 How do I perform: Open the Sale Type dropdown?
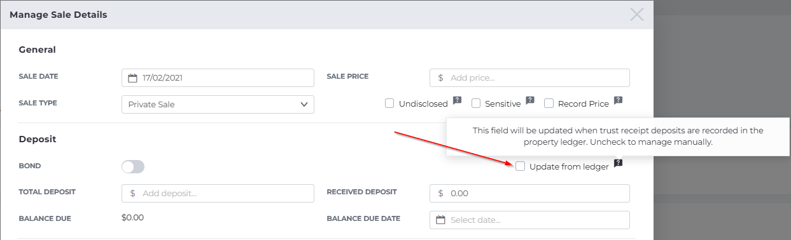[x=218, y=104]
